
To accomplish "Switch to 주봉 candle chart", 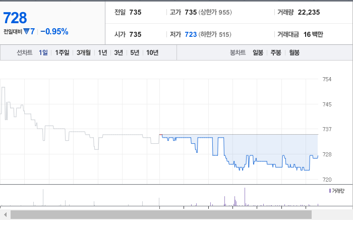I will click(x=276, y=52).
